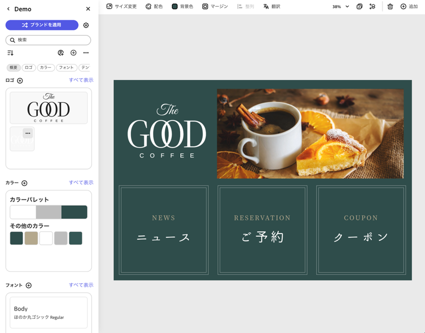Select the 概要 tab chip
This screenshot has width=425, height=333.
click(14, 68)
